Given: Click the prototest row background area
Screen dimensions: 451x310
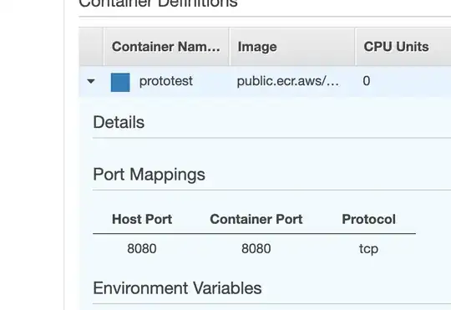Looking at the screenshot, I should (x=265, y=81).
